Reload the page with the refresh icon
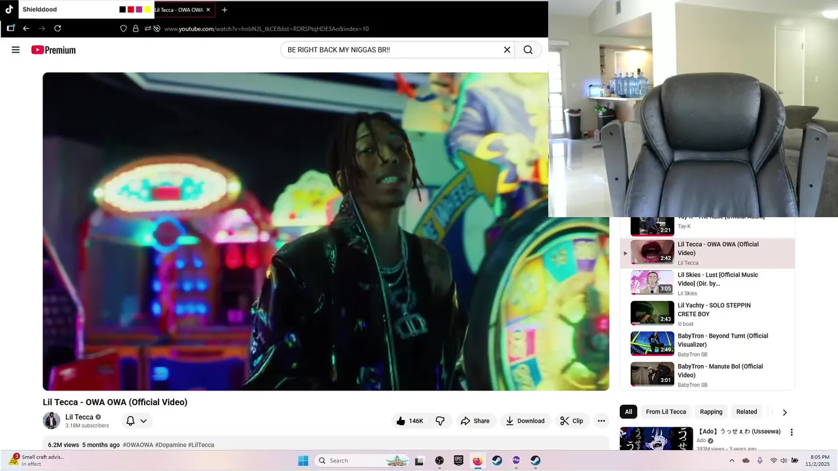 tap(58, 28)
